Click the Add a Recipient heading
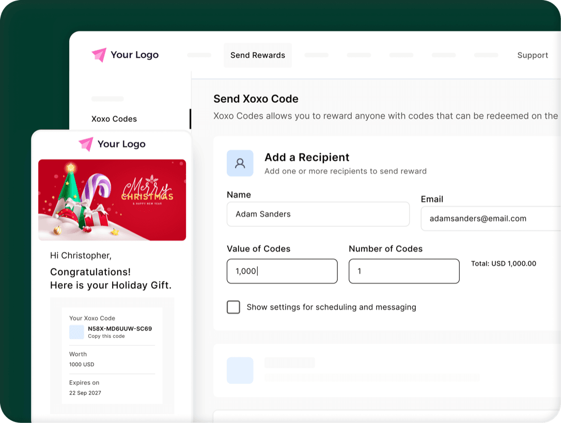The height and width of the screenshot is (423, 561). click(307, 158)
